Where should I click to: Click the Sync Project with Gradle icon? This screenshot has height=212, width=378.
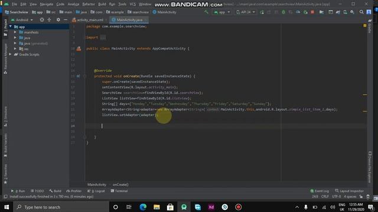pos(338,12)
